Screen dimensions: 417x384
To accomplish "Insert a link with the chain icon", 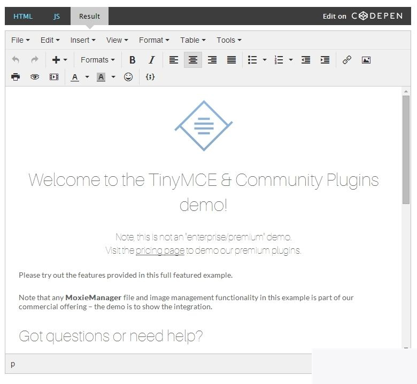I will [347, 60].
